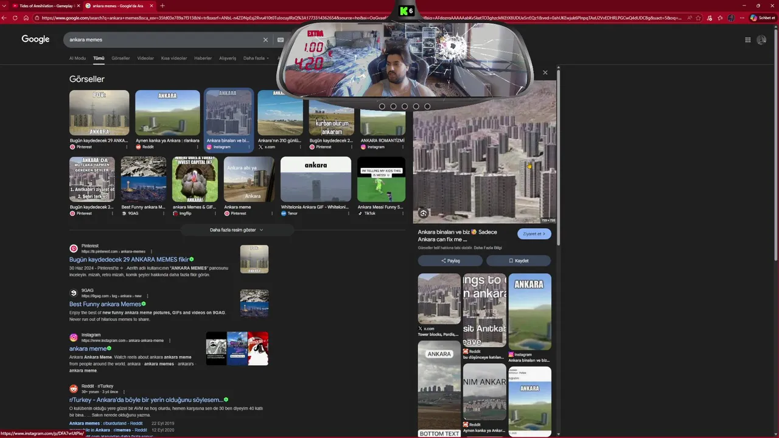The image size is (779, 438).
Task: Switch to the 'AI Modu' search tab
Action: [x=77, y=58]
